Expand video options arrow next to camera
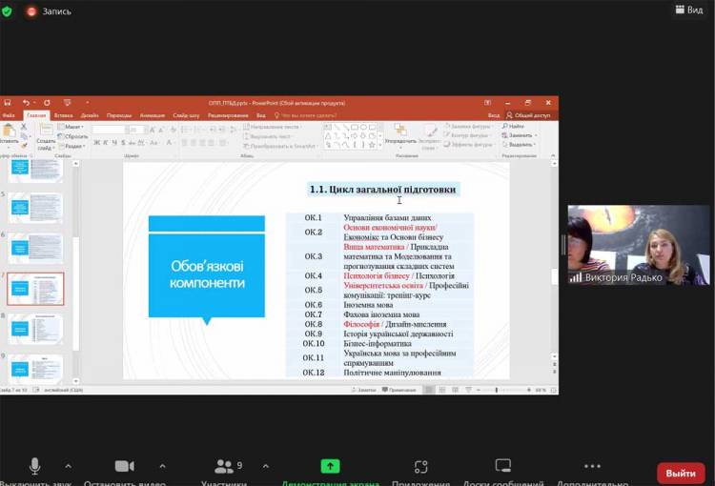 coord(162,466)
